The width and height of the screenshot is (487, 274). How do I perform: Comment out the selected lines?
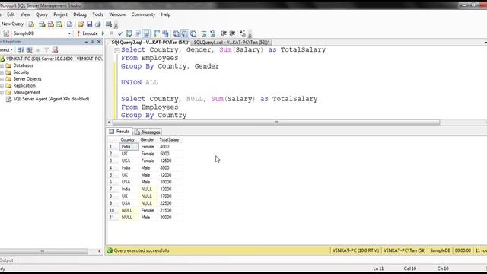204,33
